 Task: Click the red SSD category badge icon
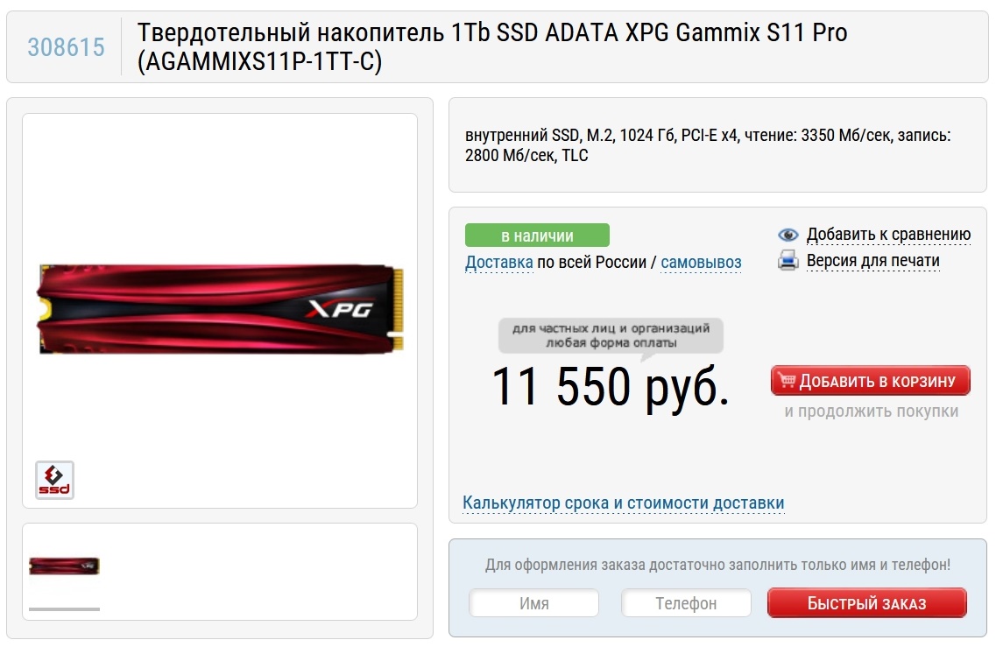point(54,480)
